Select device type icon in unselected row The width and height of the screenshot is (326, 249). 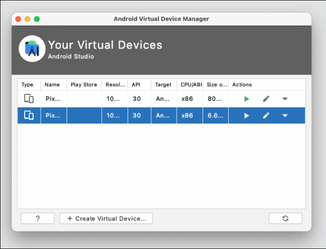coord(29,99)
